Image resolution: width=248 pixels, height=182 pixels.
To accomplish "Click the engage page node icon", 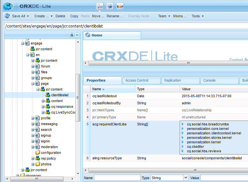I will [x=27, y=43].
